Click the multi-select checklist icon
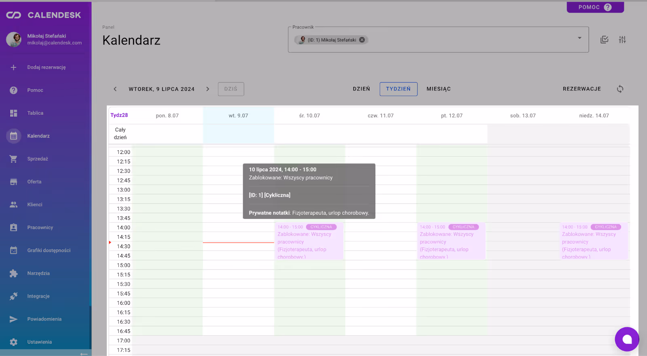 pyautogui.click(x=605, y=40)
